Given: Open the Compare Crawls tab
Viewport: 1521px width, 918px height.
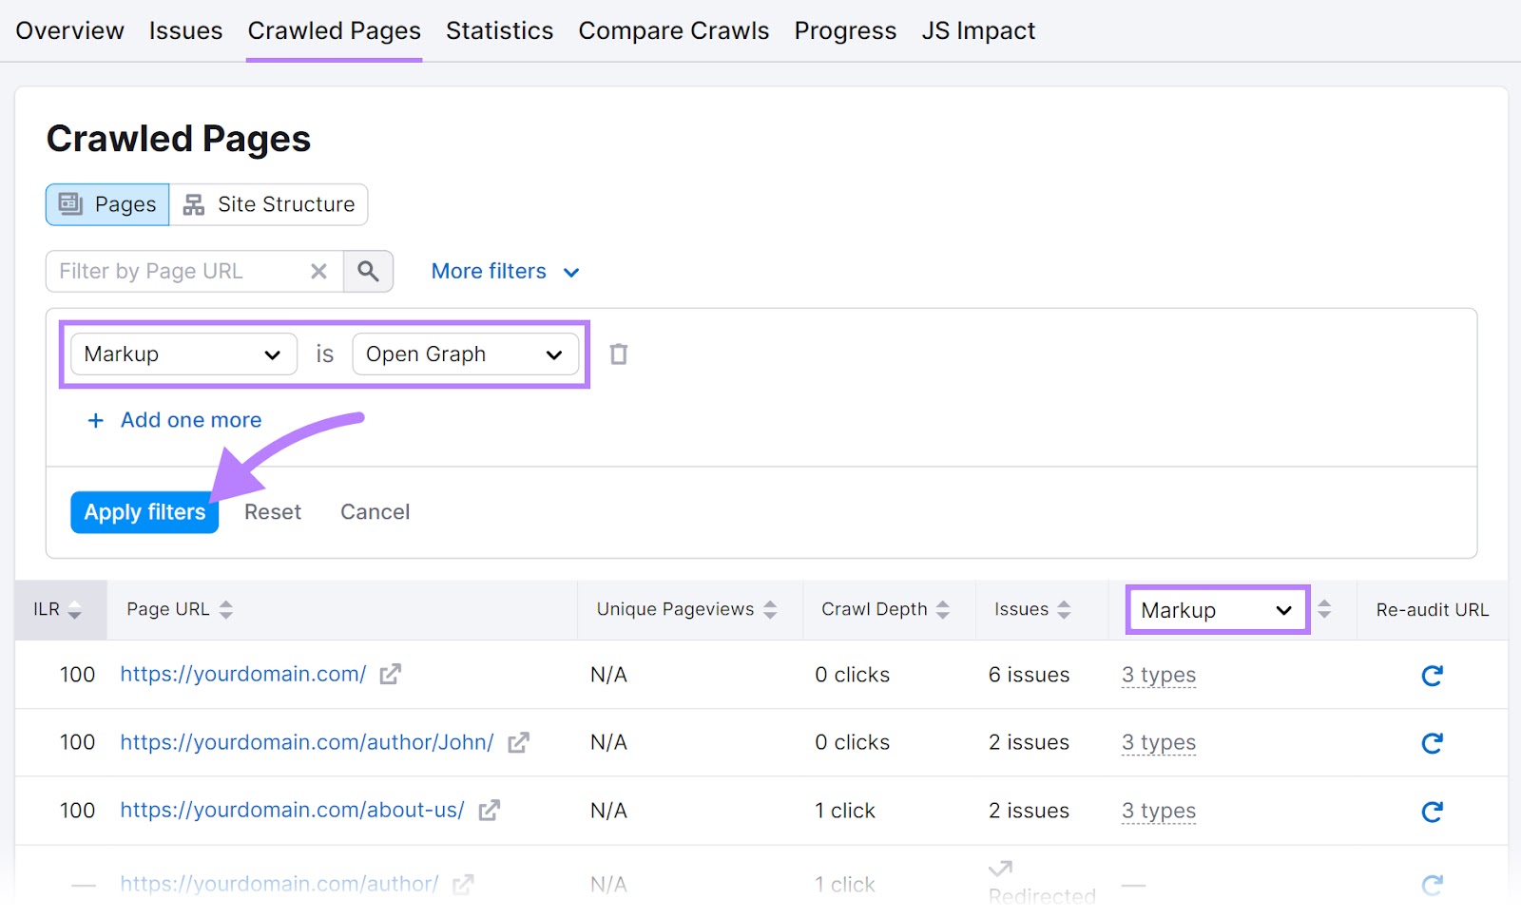Looking at the screenshot, I should click(673, 29).
